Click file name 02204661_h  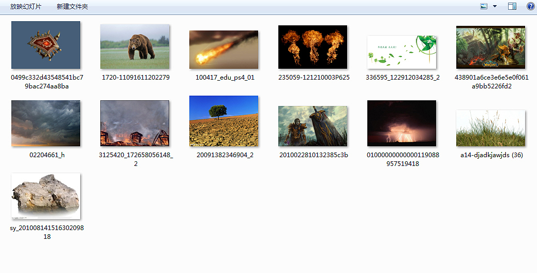point(47,155)
